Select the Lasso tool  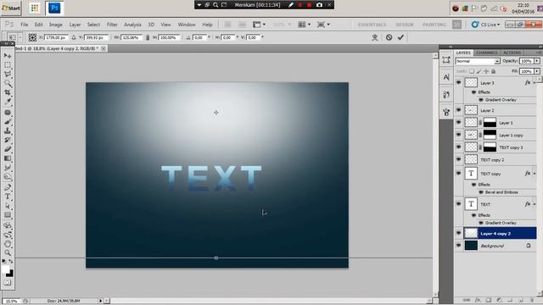click(x=8, y=74)
